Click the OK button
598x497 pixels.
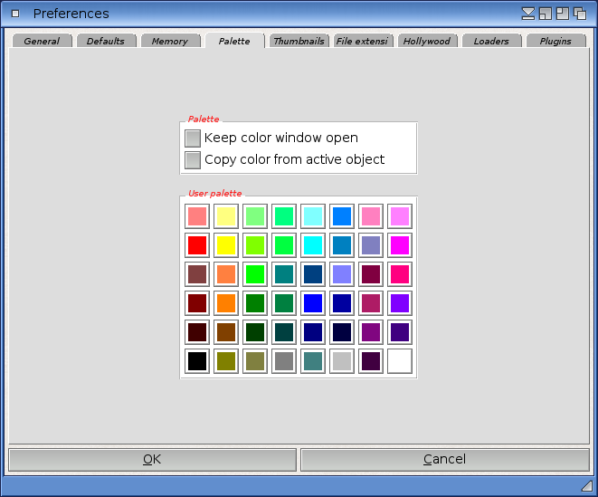[152, 460]
